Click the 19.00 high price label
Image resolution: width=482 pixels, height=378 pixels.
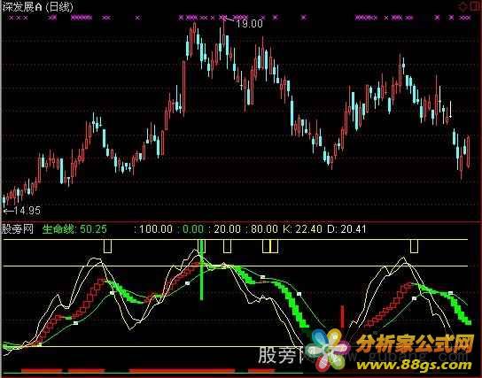coord(249,24)
